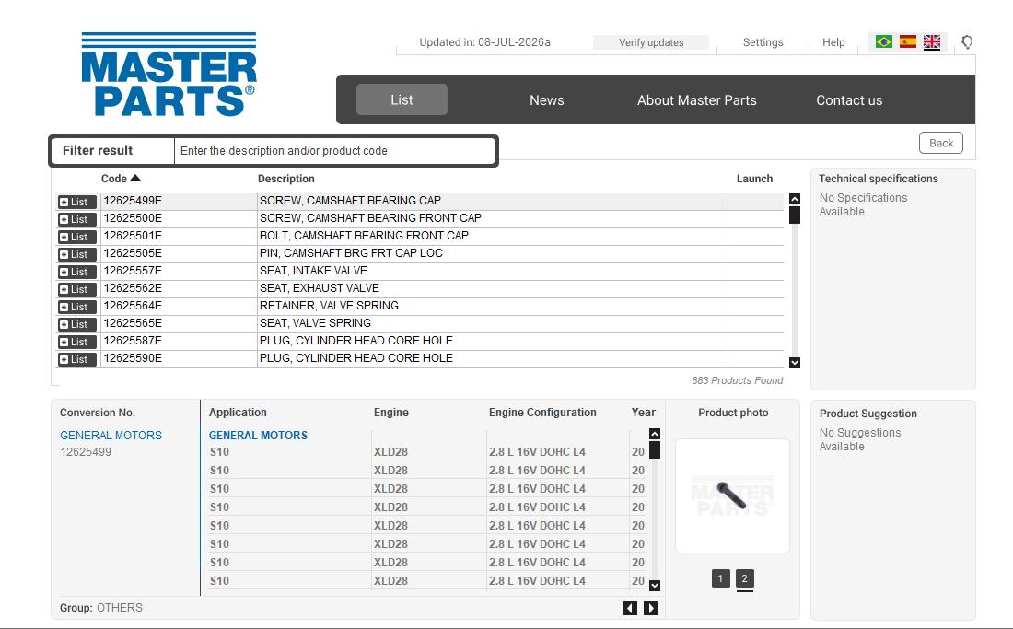Click the application table scrollbar thumb
Viewport: 1013px width, 629px height.
[655, 450]
